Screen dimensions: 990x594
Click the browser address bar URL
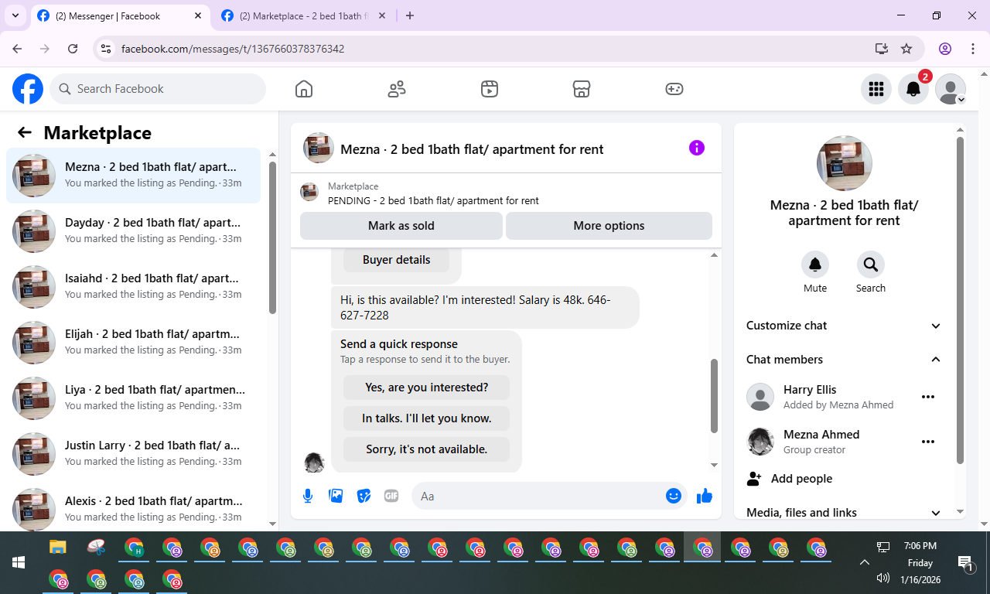pos(233,49)
